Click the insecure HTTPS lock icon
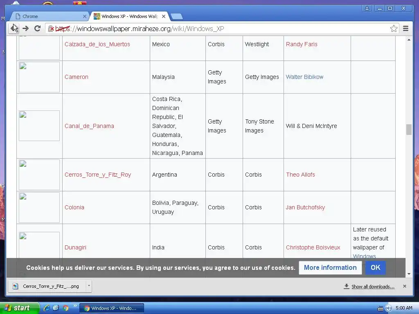 pyautogui.click(x=51, y=29)
